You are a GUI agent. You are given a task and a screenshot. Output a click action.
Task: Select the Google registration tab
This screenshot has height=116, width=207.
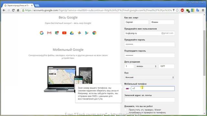pyautogui.click(x=18, y=5)
